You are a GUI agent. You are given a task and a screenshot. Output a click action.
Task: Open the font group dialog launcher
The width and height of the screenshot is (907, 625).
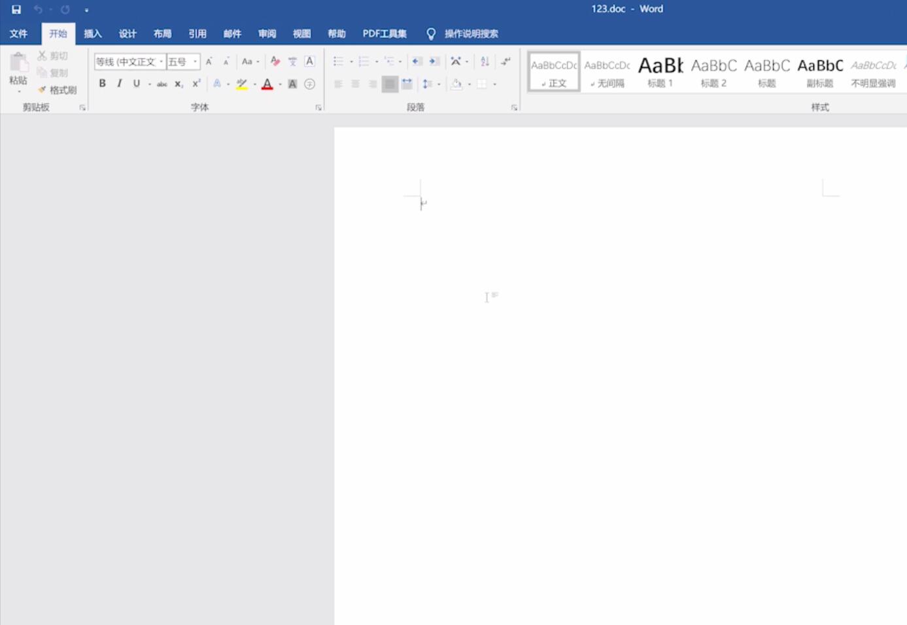click(318, 107)
